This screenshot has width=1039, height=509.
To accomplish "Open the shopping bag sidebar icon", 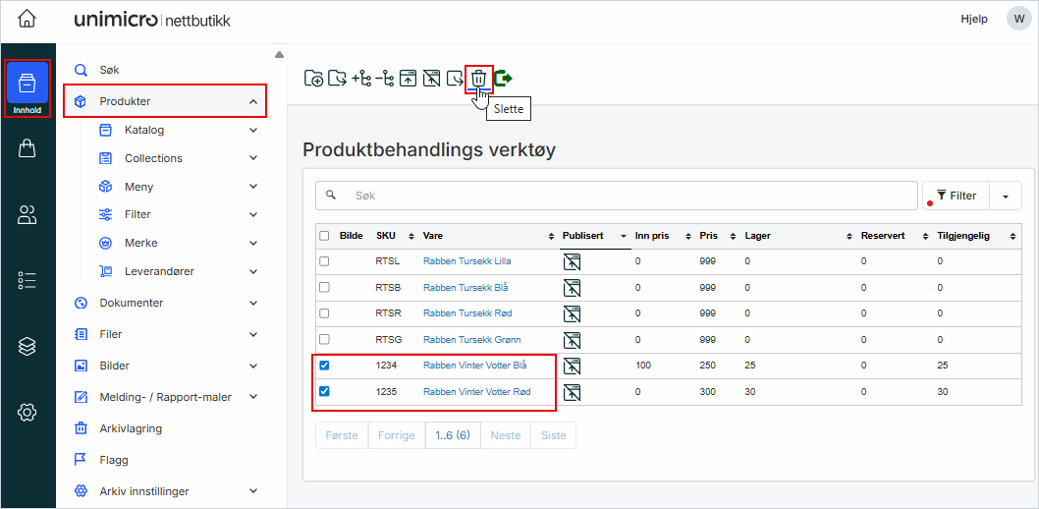I will click(27, 148).
